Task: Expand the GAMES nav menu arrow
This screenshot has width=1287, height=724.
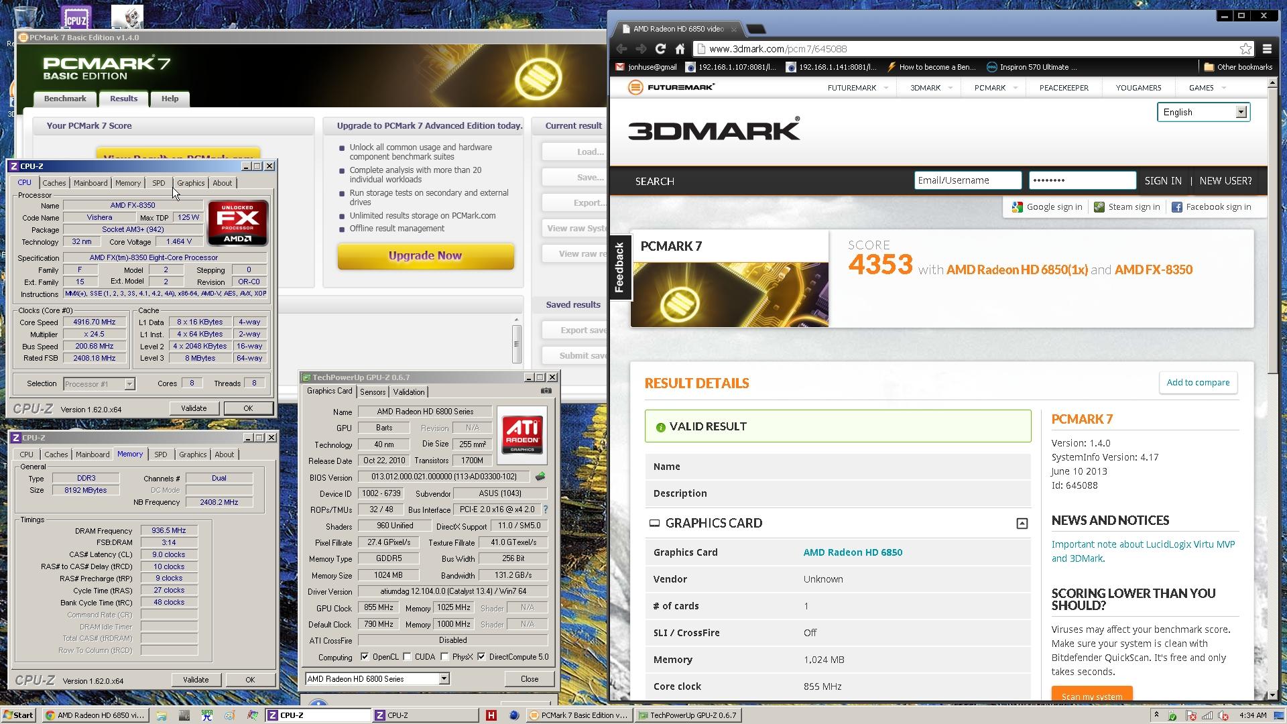Action: point(1223,88)
